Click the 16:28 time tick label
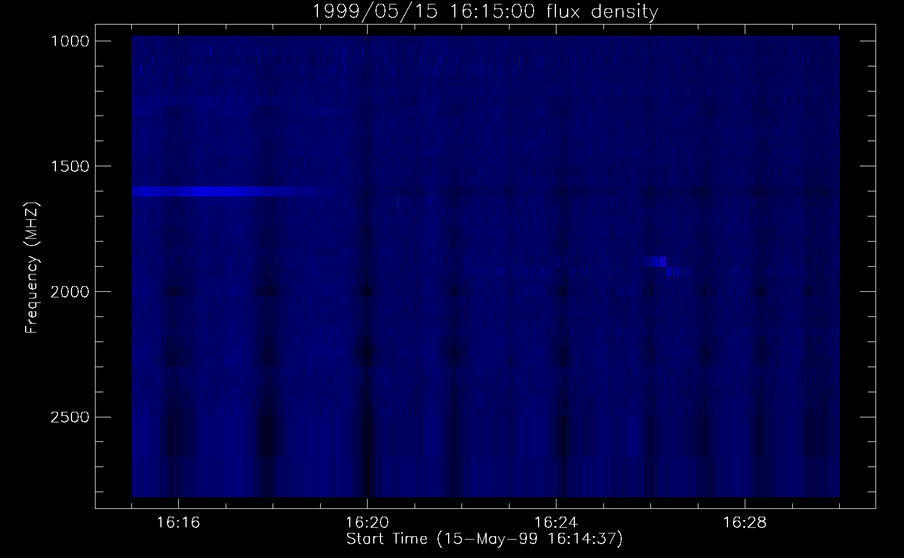 click(745, 523)
